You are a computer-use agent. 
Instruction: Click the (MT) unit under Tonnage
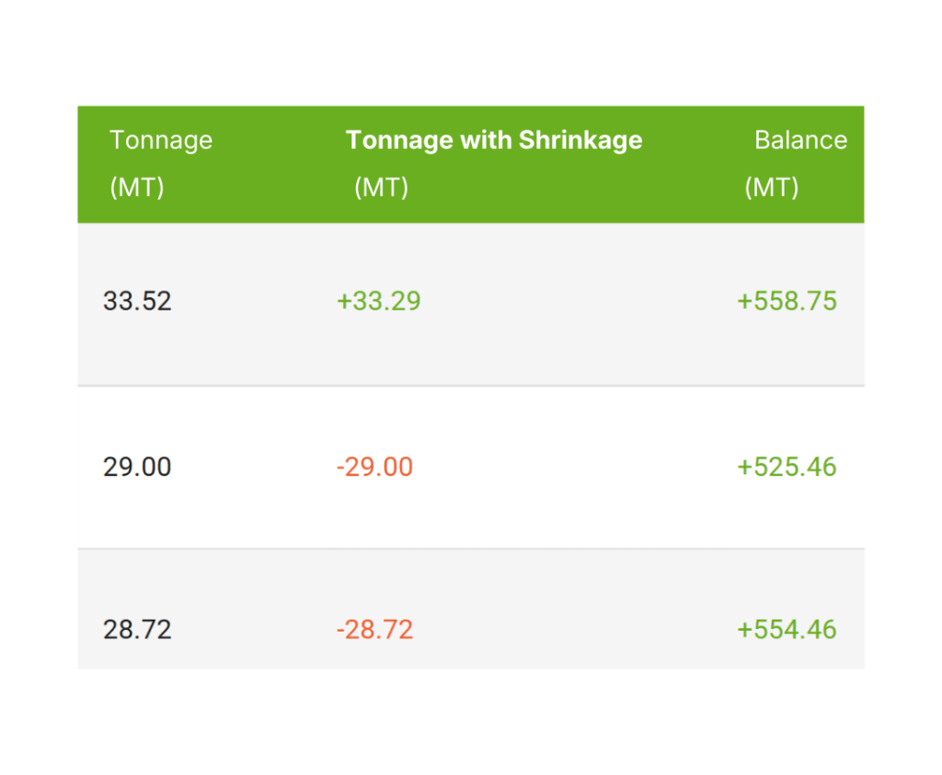(137, 188)
